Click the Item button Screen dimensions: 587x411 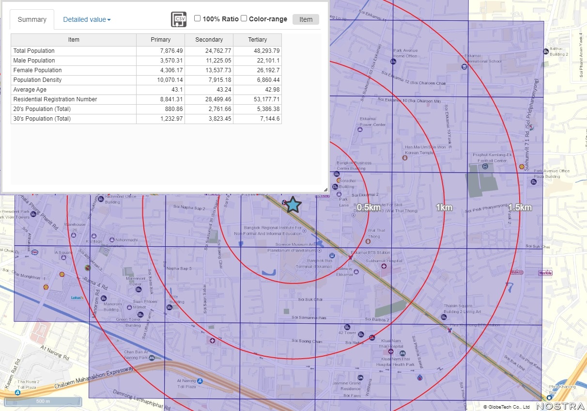pos(306,19)
